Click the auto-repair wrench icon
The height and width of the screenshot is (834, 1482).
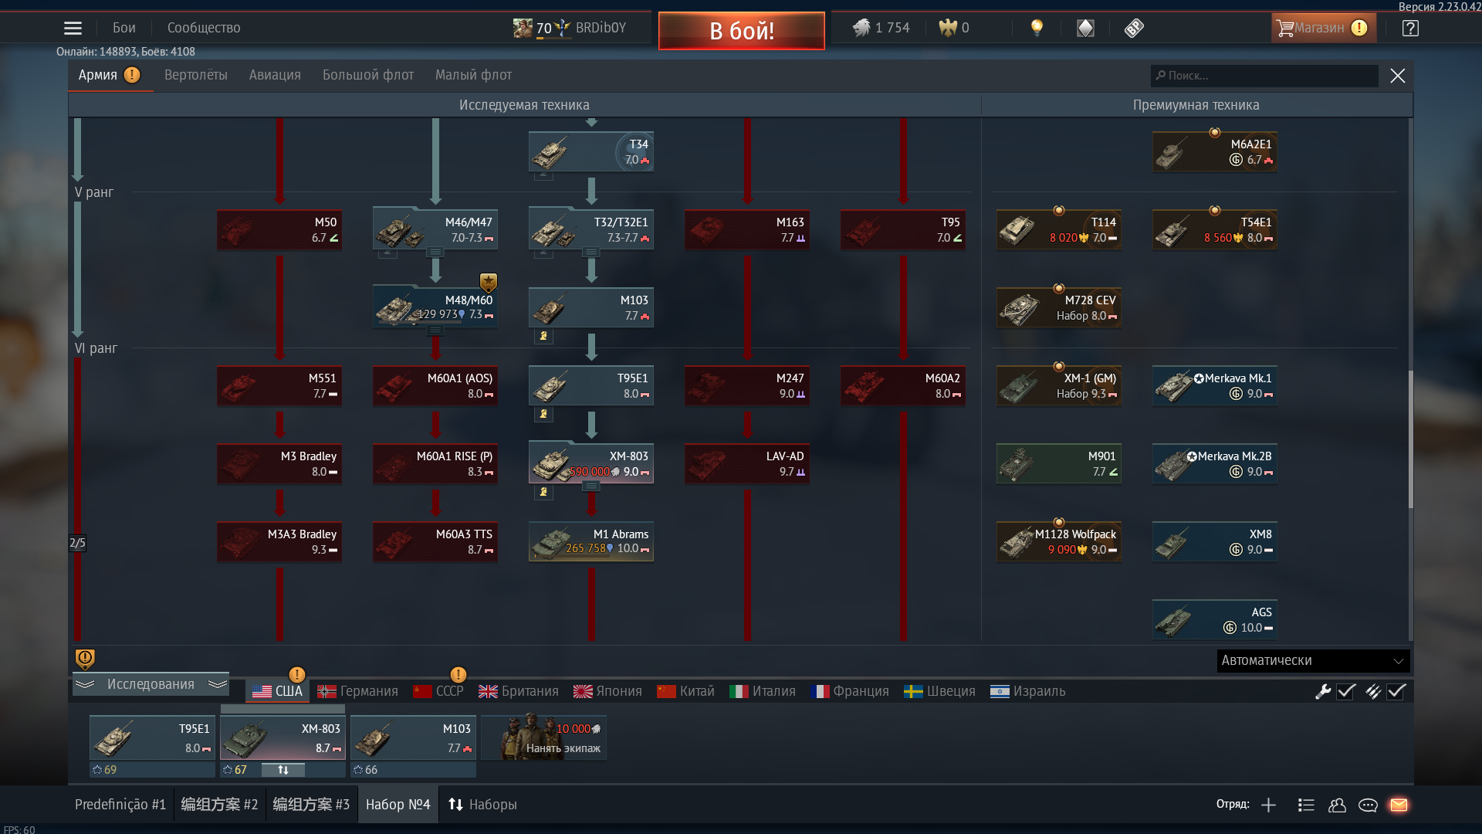point(1323,691)
